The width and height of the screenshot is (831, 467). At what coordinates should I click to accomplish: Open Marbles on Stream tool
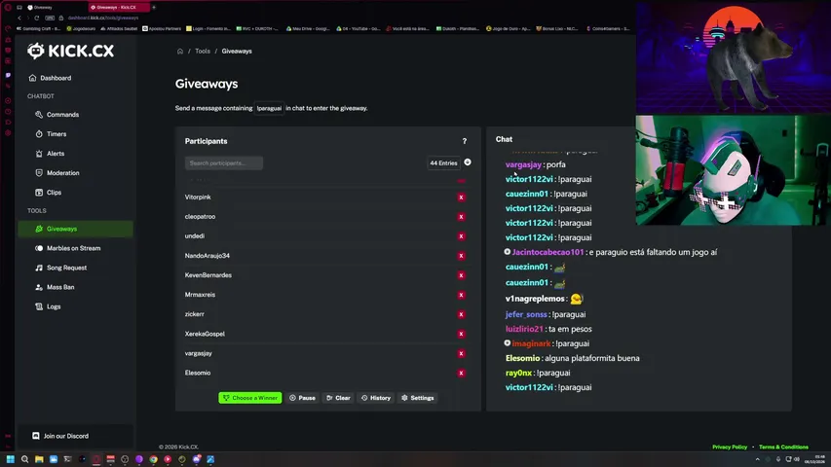coord(68,248)
